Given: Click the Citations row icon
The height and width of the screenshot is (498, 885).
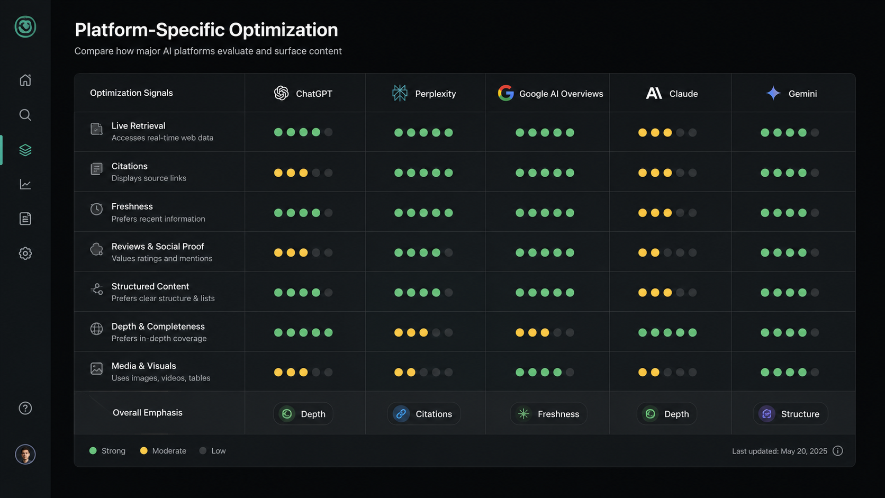Looking at the screenshot, I should (x=96, y=169).
